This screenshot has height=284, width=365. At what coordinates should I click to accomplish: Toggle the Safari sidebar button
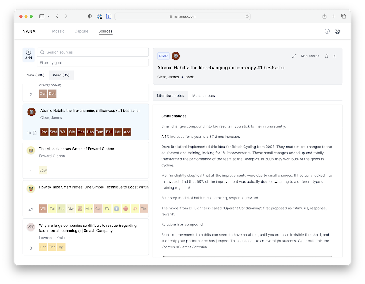click(42, 16)
